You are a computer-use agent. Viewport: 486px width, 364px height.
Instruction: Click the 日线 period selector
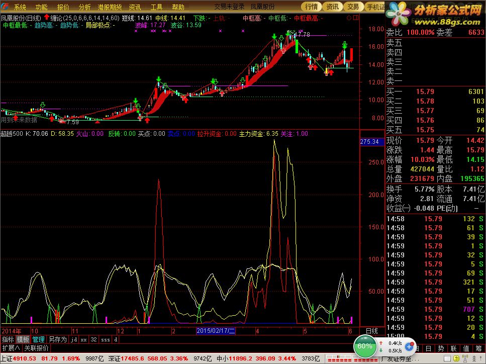click(371, 331)
